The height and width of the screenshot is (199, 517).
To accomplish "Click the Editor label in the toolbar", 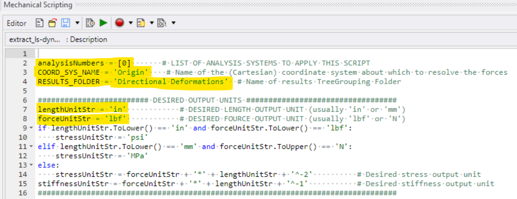I will coord(16,23).
